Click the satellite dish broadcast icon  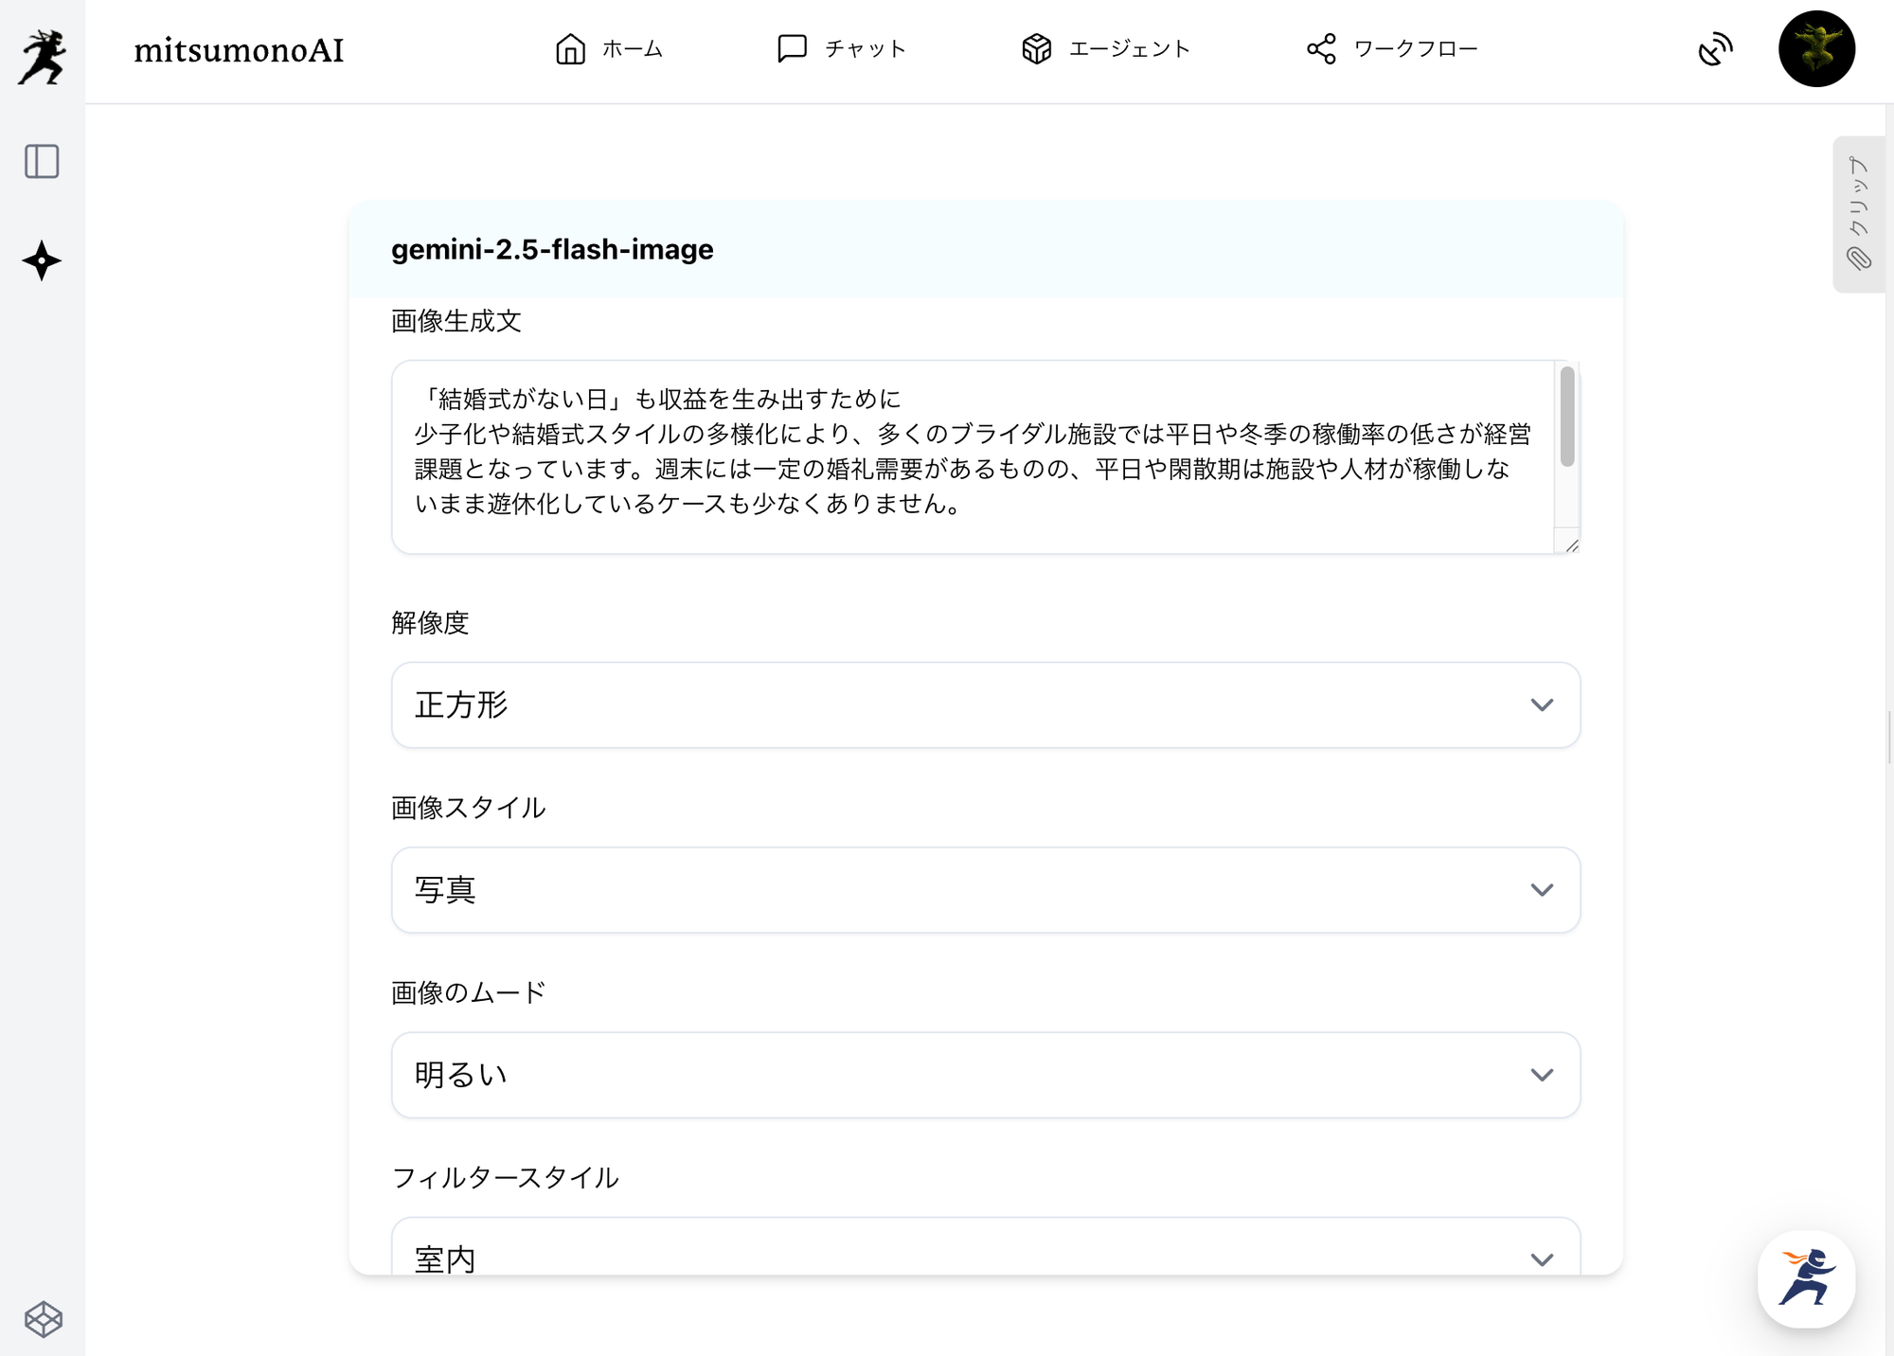coord(1714,49)
